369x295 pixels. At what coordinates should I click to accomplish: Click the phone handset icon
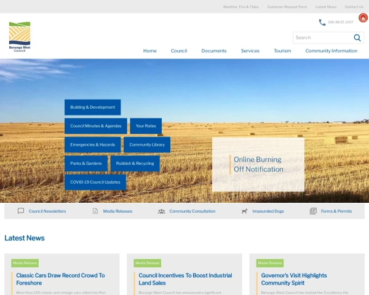(322, 22)
